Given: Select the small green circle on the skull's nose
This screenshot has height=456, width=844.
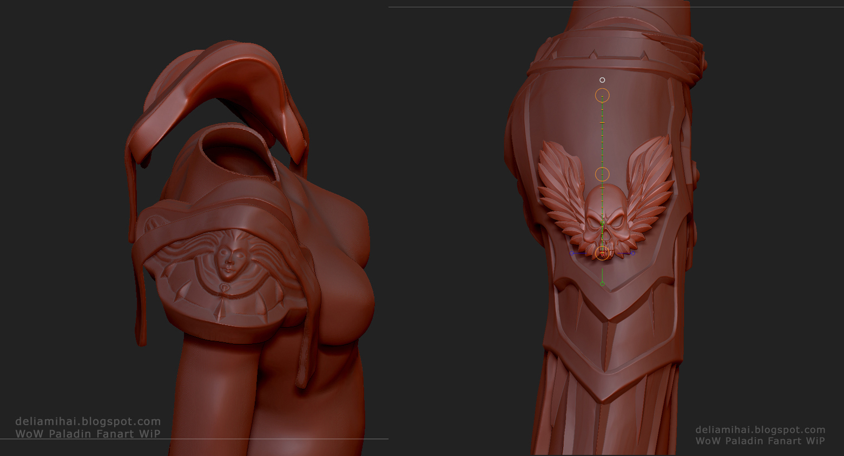Looking at the screenshot, I should pyautogui.click(x=602, y=223).
